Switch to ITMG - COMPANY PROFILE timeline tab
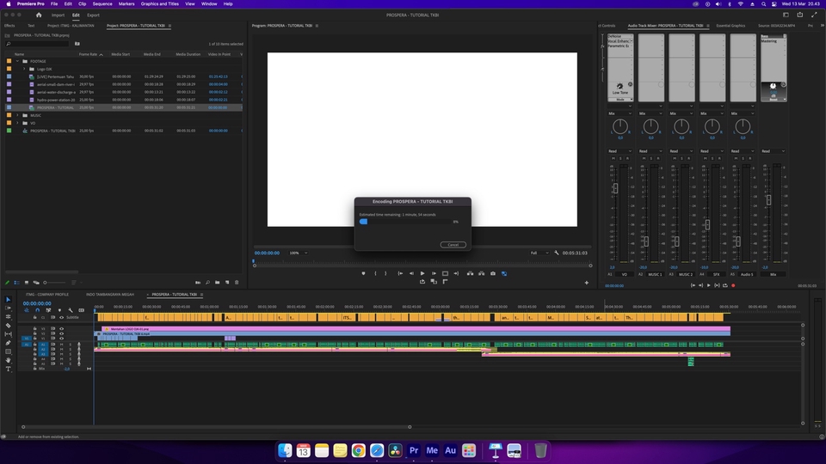Screen dimensions: 826x464 (48, 294)
